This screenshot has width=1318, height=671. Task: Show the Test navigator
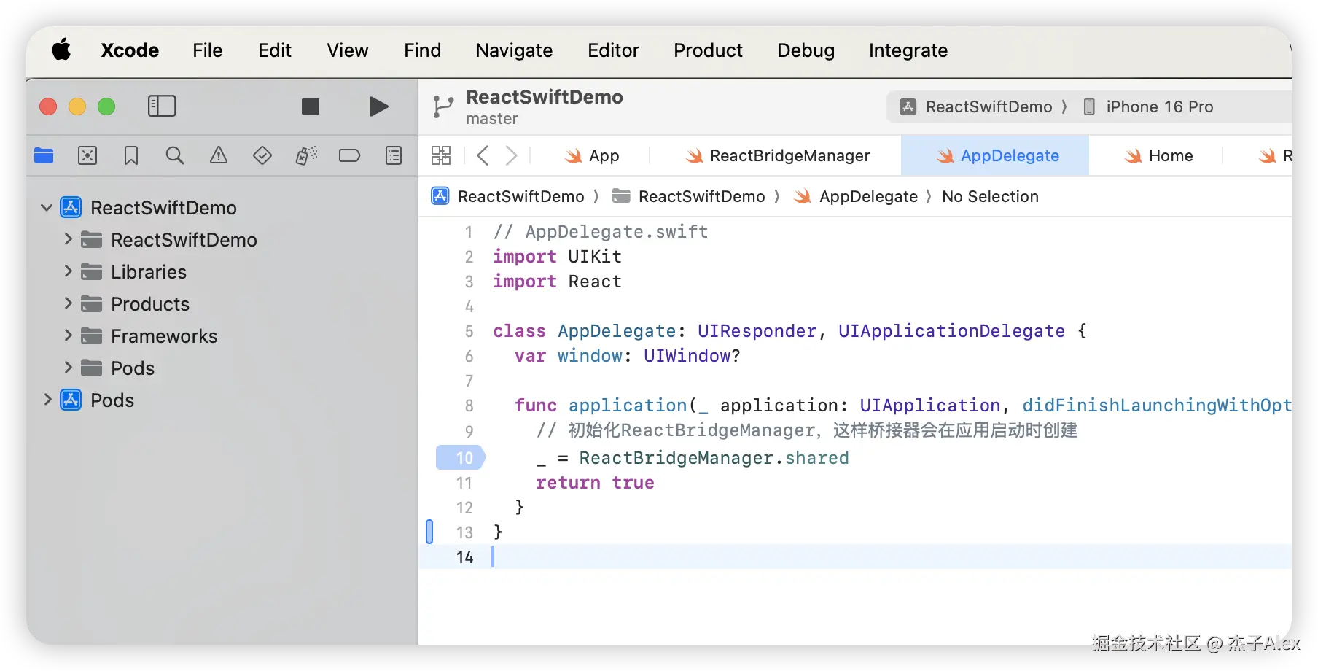(262, 155)
